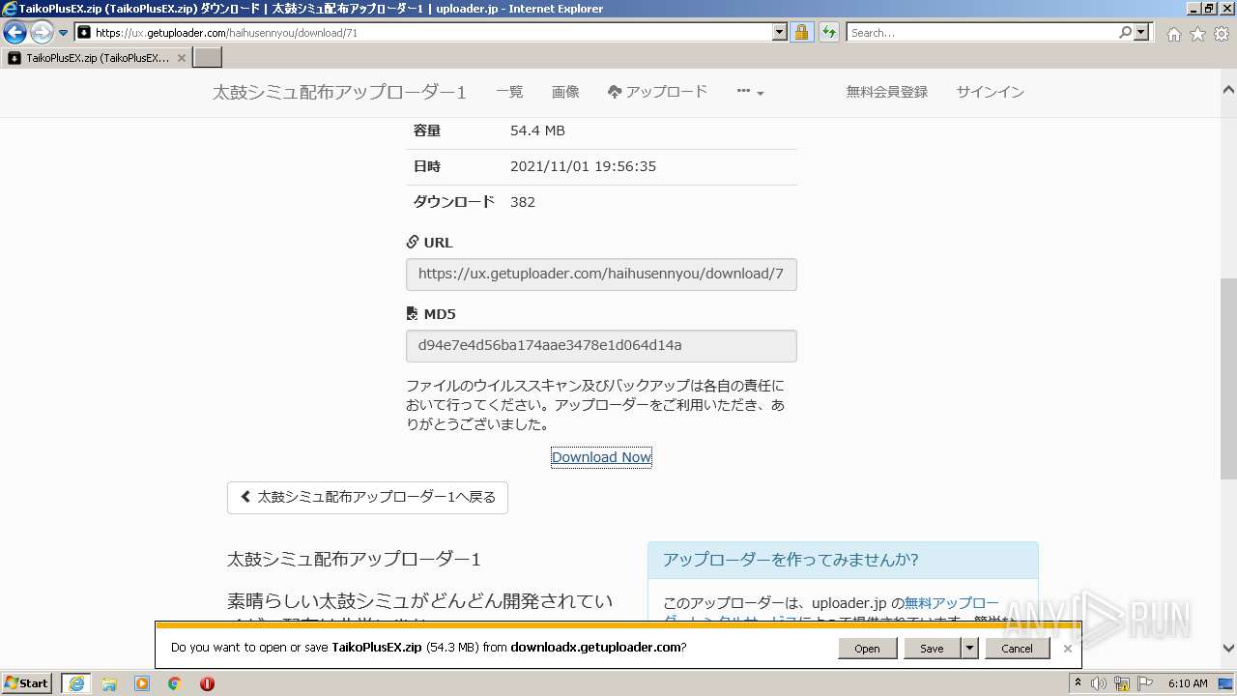The image size is (1237, 696).
Task: Click the refresh page icon
Action: coord(828,33)
